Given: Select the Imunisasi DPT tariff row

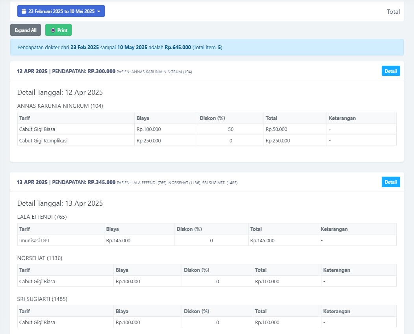Looking at the screenshot, I should 35,240.
